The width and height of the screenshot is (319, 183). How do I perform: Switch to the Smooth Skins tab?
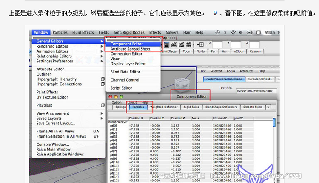[253, 107]
